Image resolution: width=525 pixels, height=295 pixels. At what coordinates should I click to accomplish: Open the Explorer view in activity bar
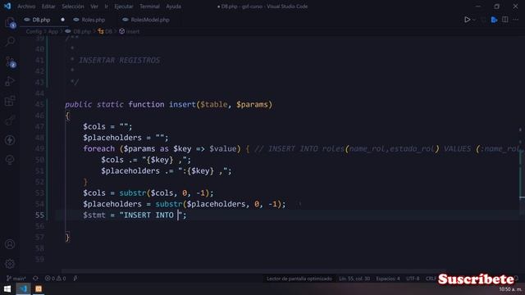click(10, 23)
